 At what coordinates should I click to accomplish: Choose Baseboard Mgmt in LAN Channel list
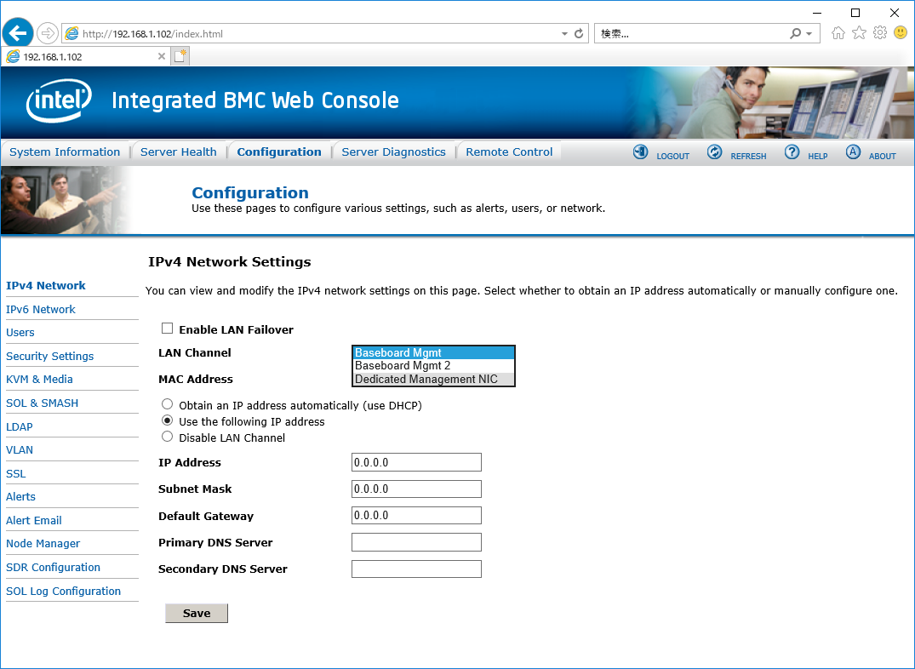point(433,352)
